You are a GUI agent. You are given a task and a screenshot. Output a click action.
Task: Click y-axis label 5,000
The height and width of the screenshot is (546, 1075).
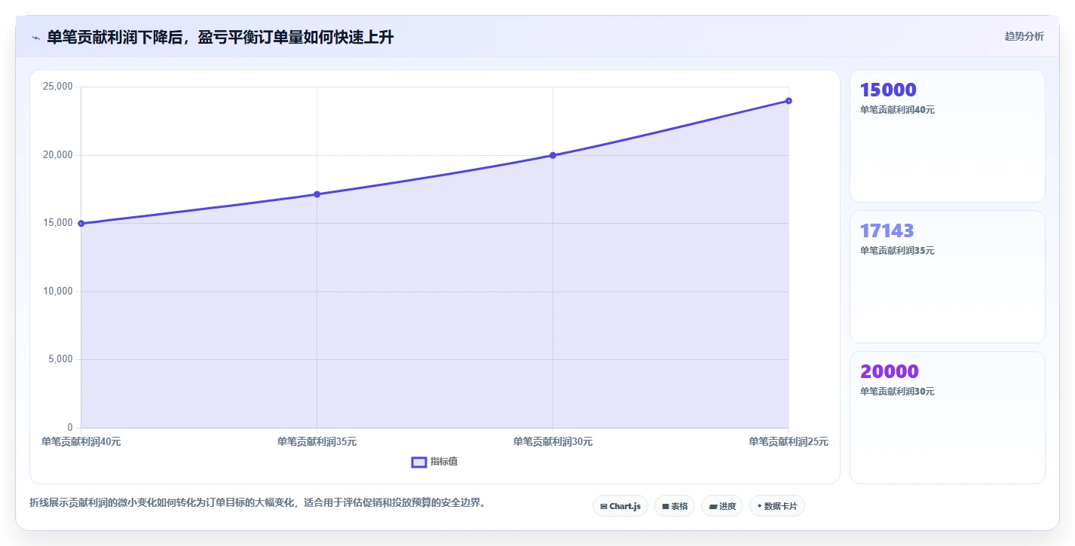60,359
